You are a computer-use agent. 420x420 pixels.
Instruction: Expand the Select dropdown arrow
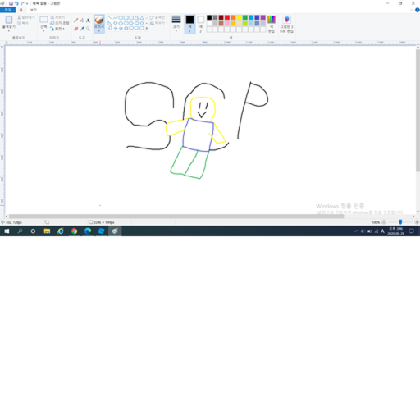pos(43,31)
